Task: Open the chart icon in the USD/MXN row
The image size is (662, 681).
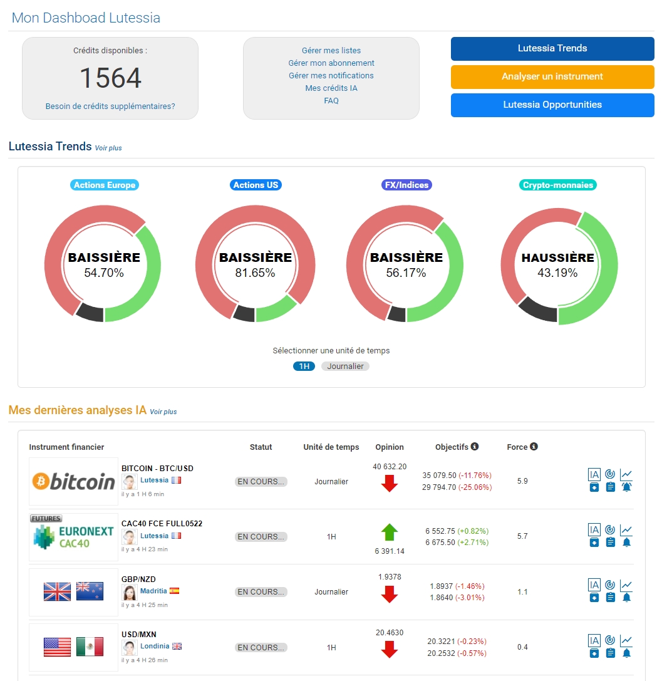Action: pos(626,640)
